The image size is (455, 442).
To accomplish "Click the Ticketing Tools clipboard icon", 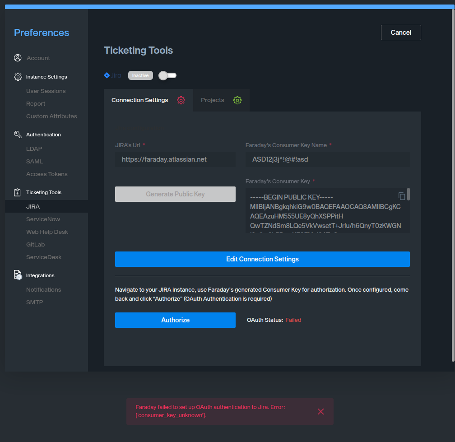I will click(x=18, y=192).
